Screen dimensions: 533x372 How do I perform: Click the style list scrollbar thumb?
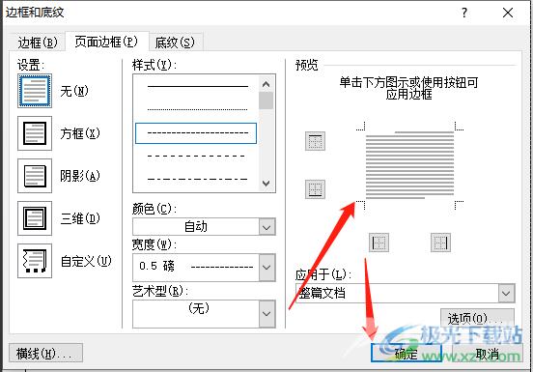266,100
